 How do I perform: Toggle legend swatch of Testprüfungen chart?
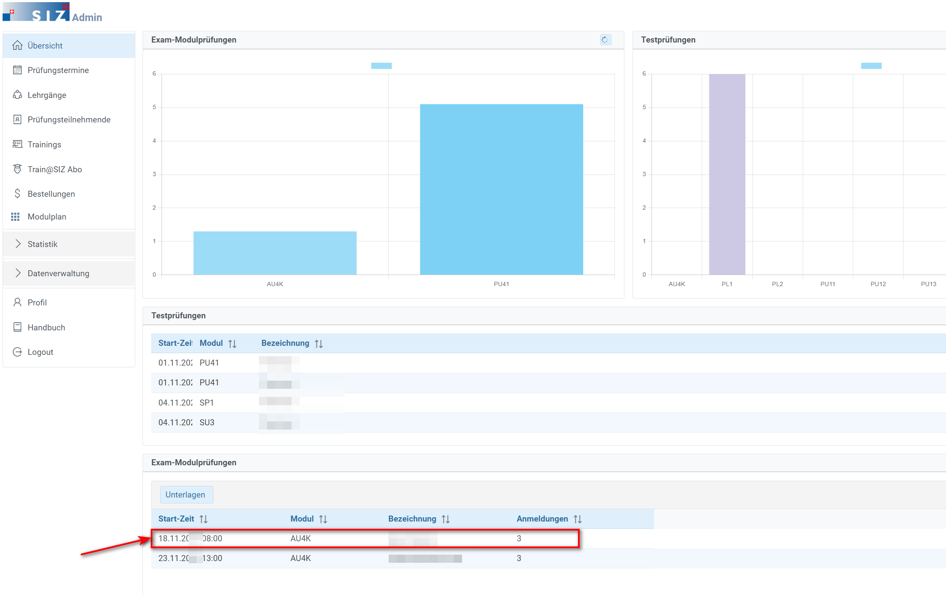(x=871, y=66)
